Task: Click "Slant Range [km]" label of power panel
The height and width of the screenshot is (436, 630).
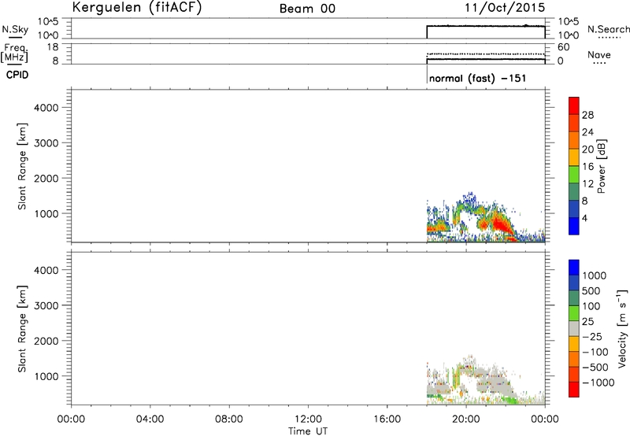Action: point(22,166)
